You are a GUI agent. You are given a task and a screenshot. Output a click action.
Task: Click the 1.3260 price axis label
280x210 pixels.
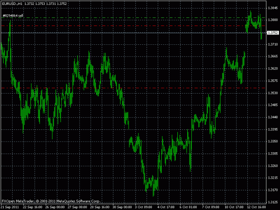click(x=273, y=166)
